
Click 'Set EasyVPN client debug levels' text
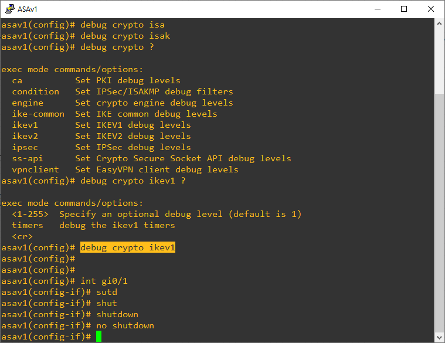(157, 169)
